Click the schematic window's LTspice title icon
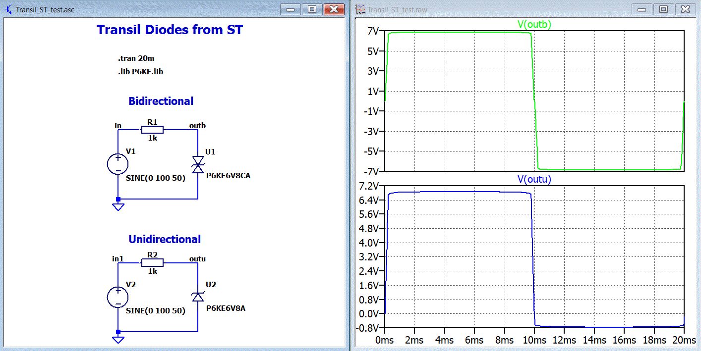This screenshot has width=701, height=351. [x=8, y=9]
